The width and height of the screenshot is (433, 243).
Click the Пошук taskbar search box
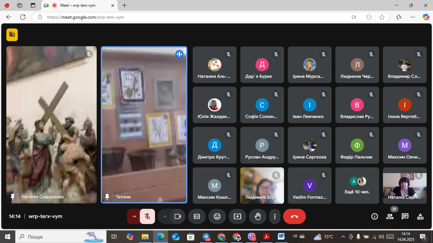(x=61, y=237)
